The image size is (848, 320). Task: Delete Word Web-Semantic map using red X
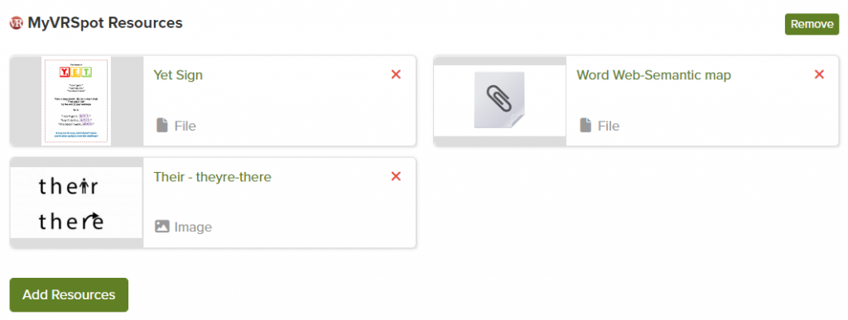click(x=819, y=74)
